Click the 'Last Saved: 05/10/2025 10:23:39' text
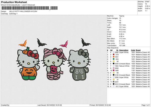Viewport: 151px width, 107px height. pyautogui.click(x=50, y=105)
